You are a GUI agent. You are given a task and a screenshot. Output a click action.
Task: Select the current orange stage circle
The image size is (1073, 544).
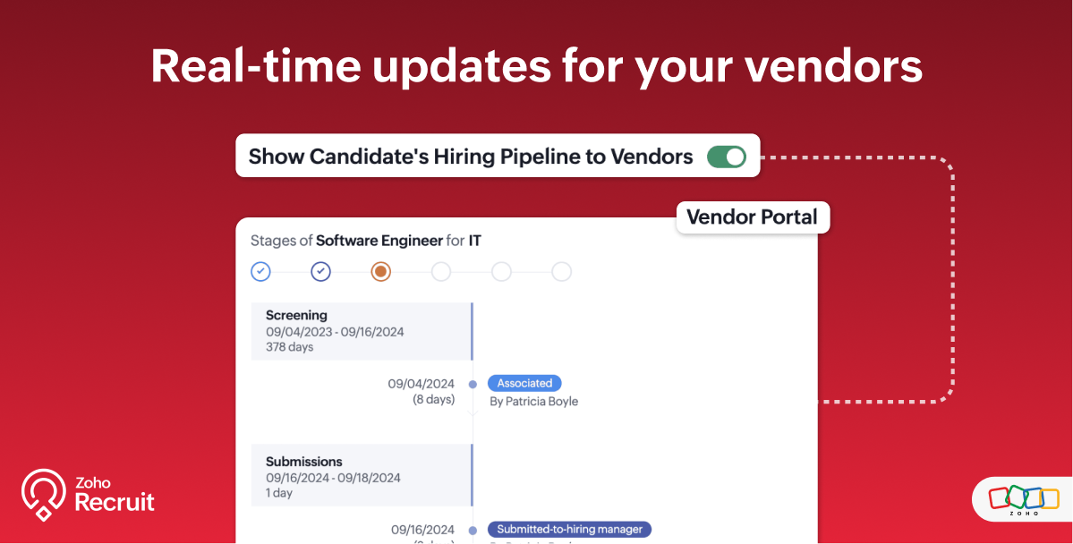pyautogui.click(x=380, y=271)
